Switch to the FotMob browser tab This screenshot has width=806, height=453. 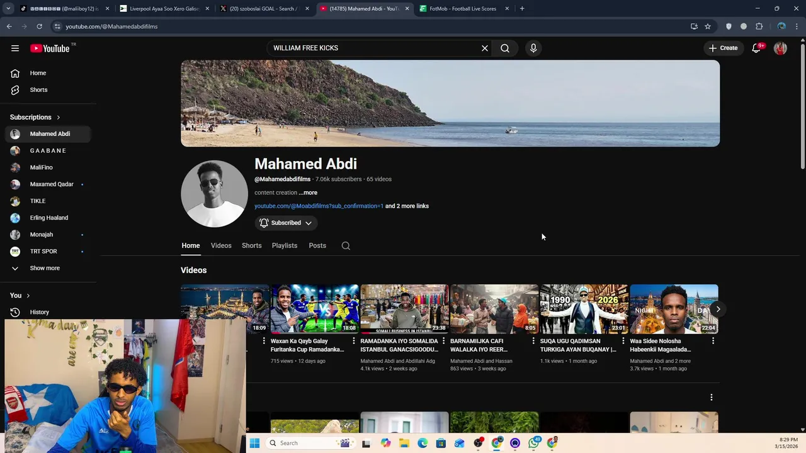[x=464, y=9]
